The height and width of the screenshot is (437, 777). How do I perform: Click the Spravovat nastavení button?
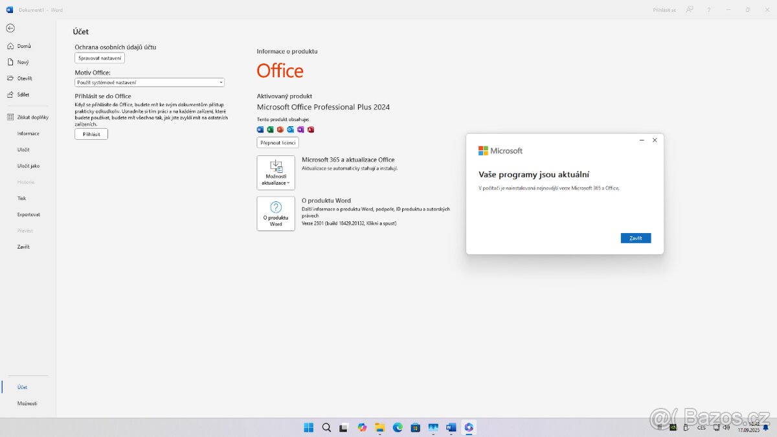click(100, 58)
